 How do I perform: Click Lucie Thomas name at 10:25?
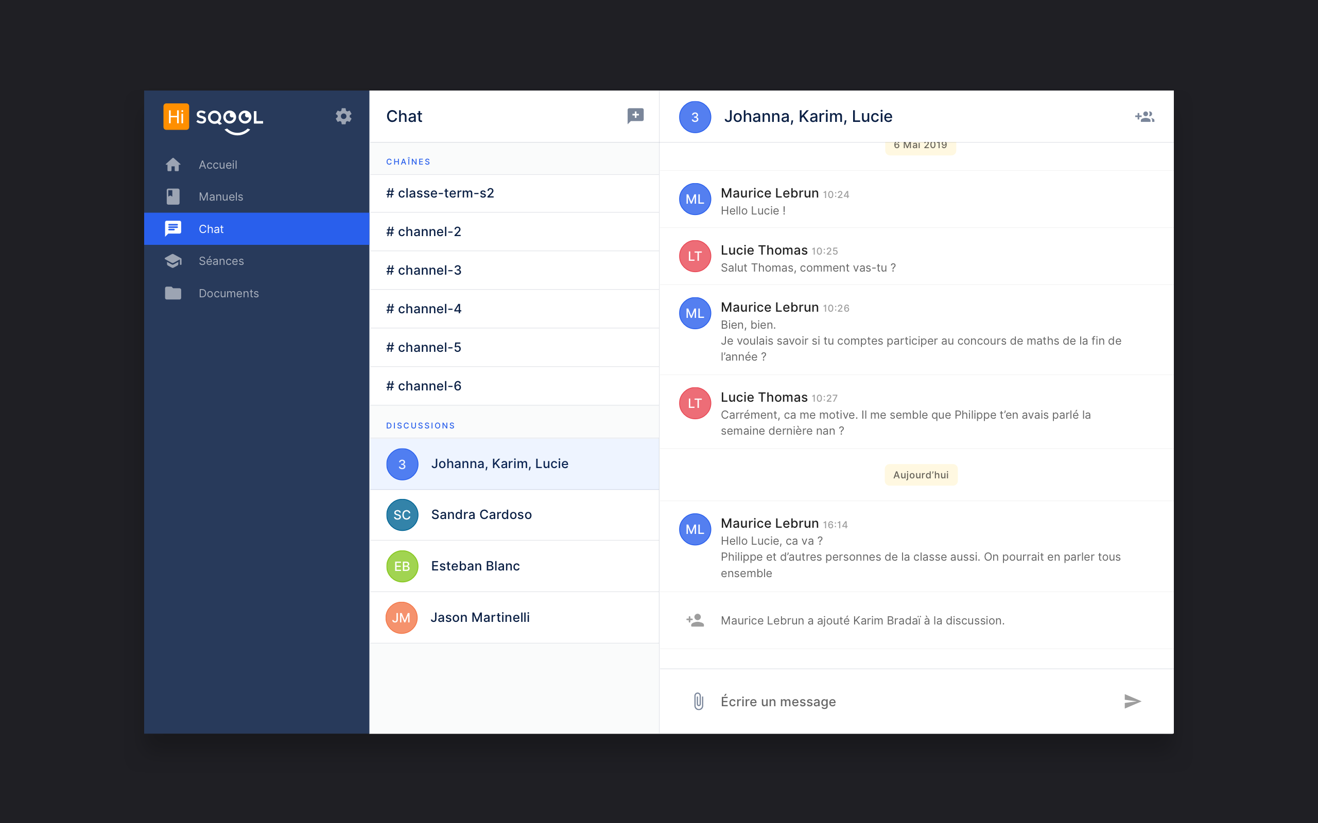point(764,251)
